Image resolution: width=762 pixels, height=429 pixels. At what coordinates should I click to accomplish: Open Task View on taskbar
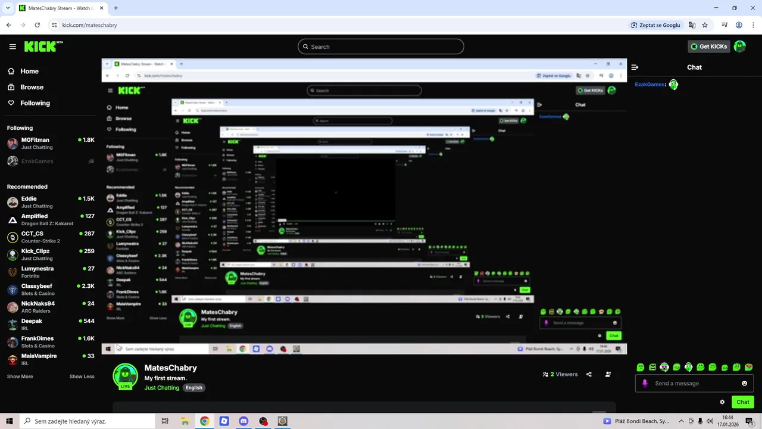point(165,421)
